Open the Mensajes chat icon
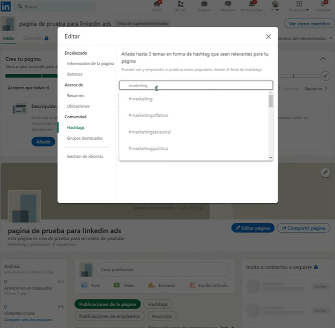 point(228,6)
